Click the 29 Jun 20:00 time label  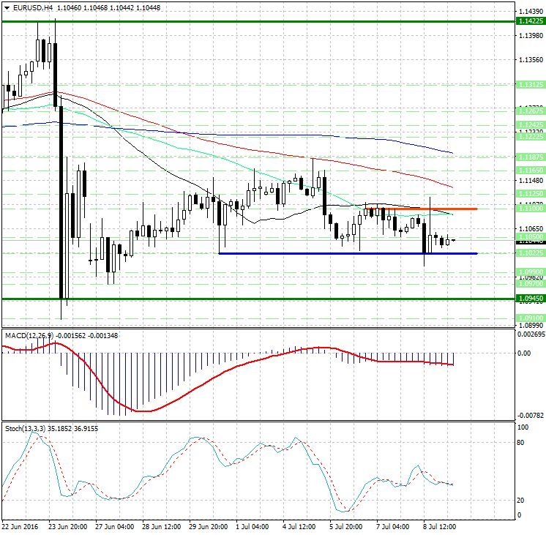(x=209, y=526)
